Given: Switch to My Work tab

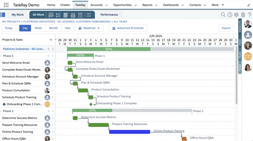Looking at the screenshot, I should coord(18,15).
